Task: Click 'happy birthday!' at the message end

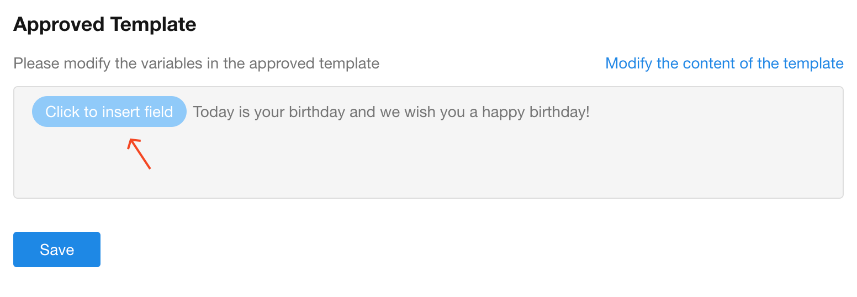Action: (535, 112)
